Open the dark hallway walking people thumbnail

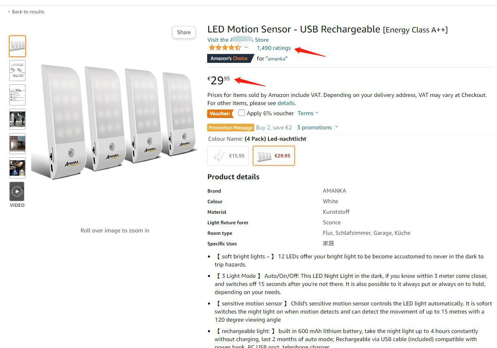17,119
